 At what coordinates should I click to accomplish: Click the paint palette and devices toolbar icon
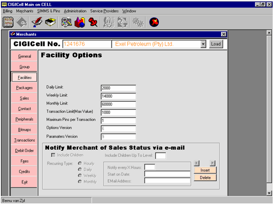pyautogui.click(x=66, y=22)
